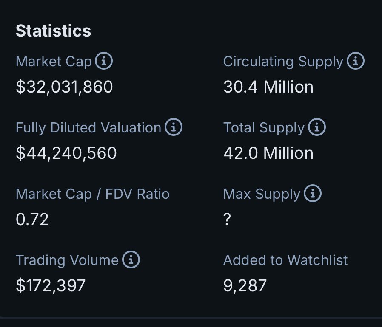Tap the Added to Watchlist label
This screenshot has height=327, width=382.
pyautogui.click(x=285, y=260)
